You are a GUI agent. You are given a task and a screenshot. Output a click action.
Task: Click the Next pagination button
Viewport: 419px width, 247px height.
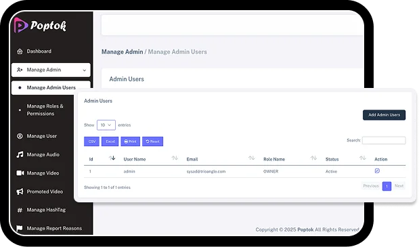pos(399,186)
